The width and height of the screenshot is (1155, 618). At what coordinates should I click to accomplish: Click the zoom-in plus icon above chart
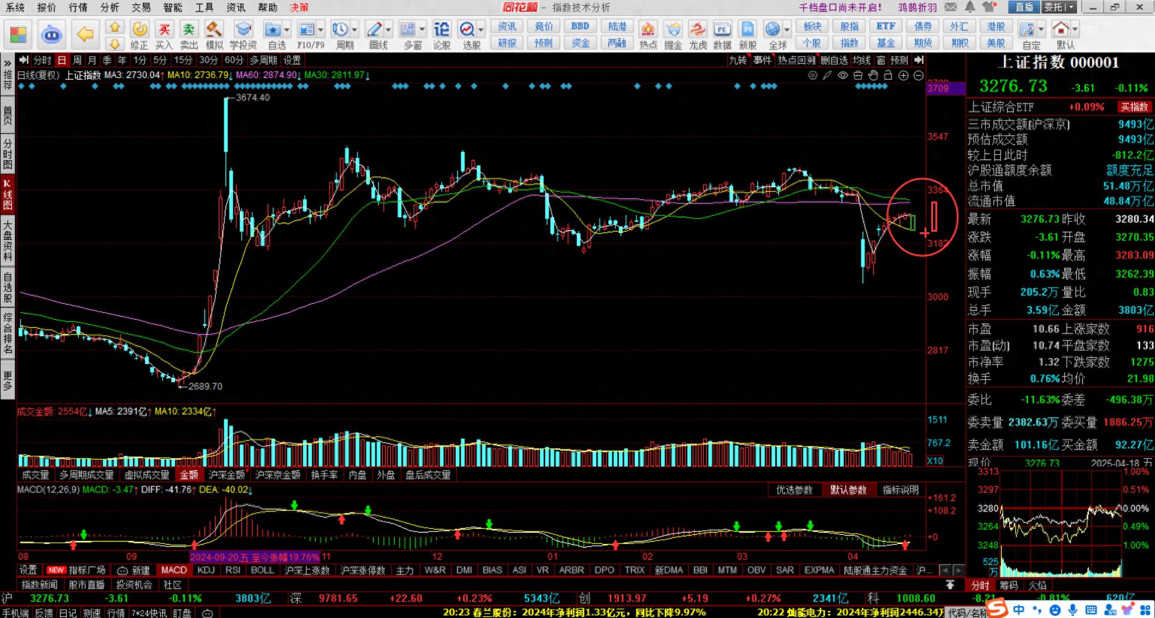click(904, 75)
